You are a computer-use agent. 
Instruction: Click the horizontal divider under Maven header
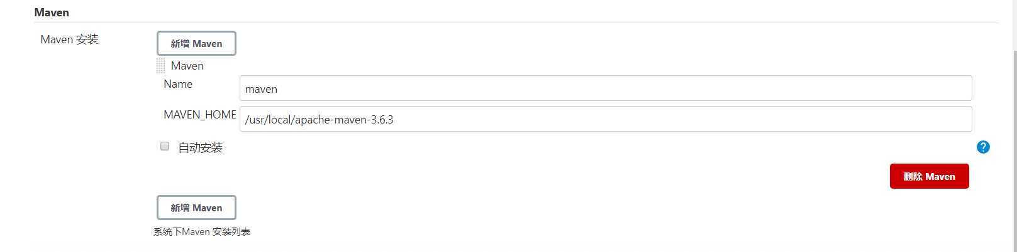(516, 23)
